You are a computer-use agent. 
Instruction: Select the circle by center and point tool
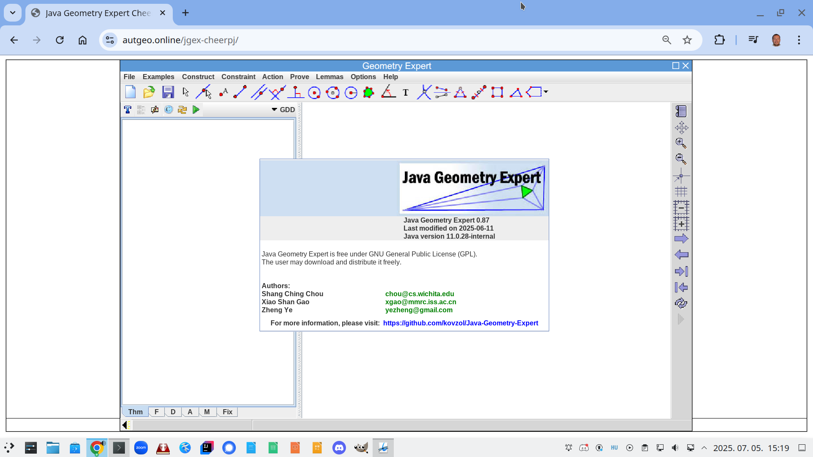pyautogui.click(x=314, y=93)
